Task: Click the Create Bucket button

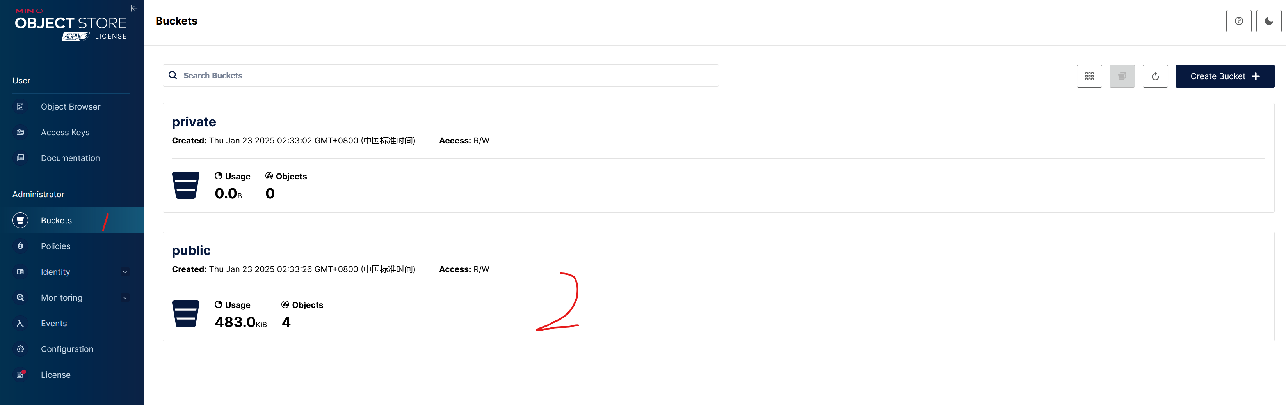Action: point(1225,76)
